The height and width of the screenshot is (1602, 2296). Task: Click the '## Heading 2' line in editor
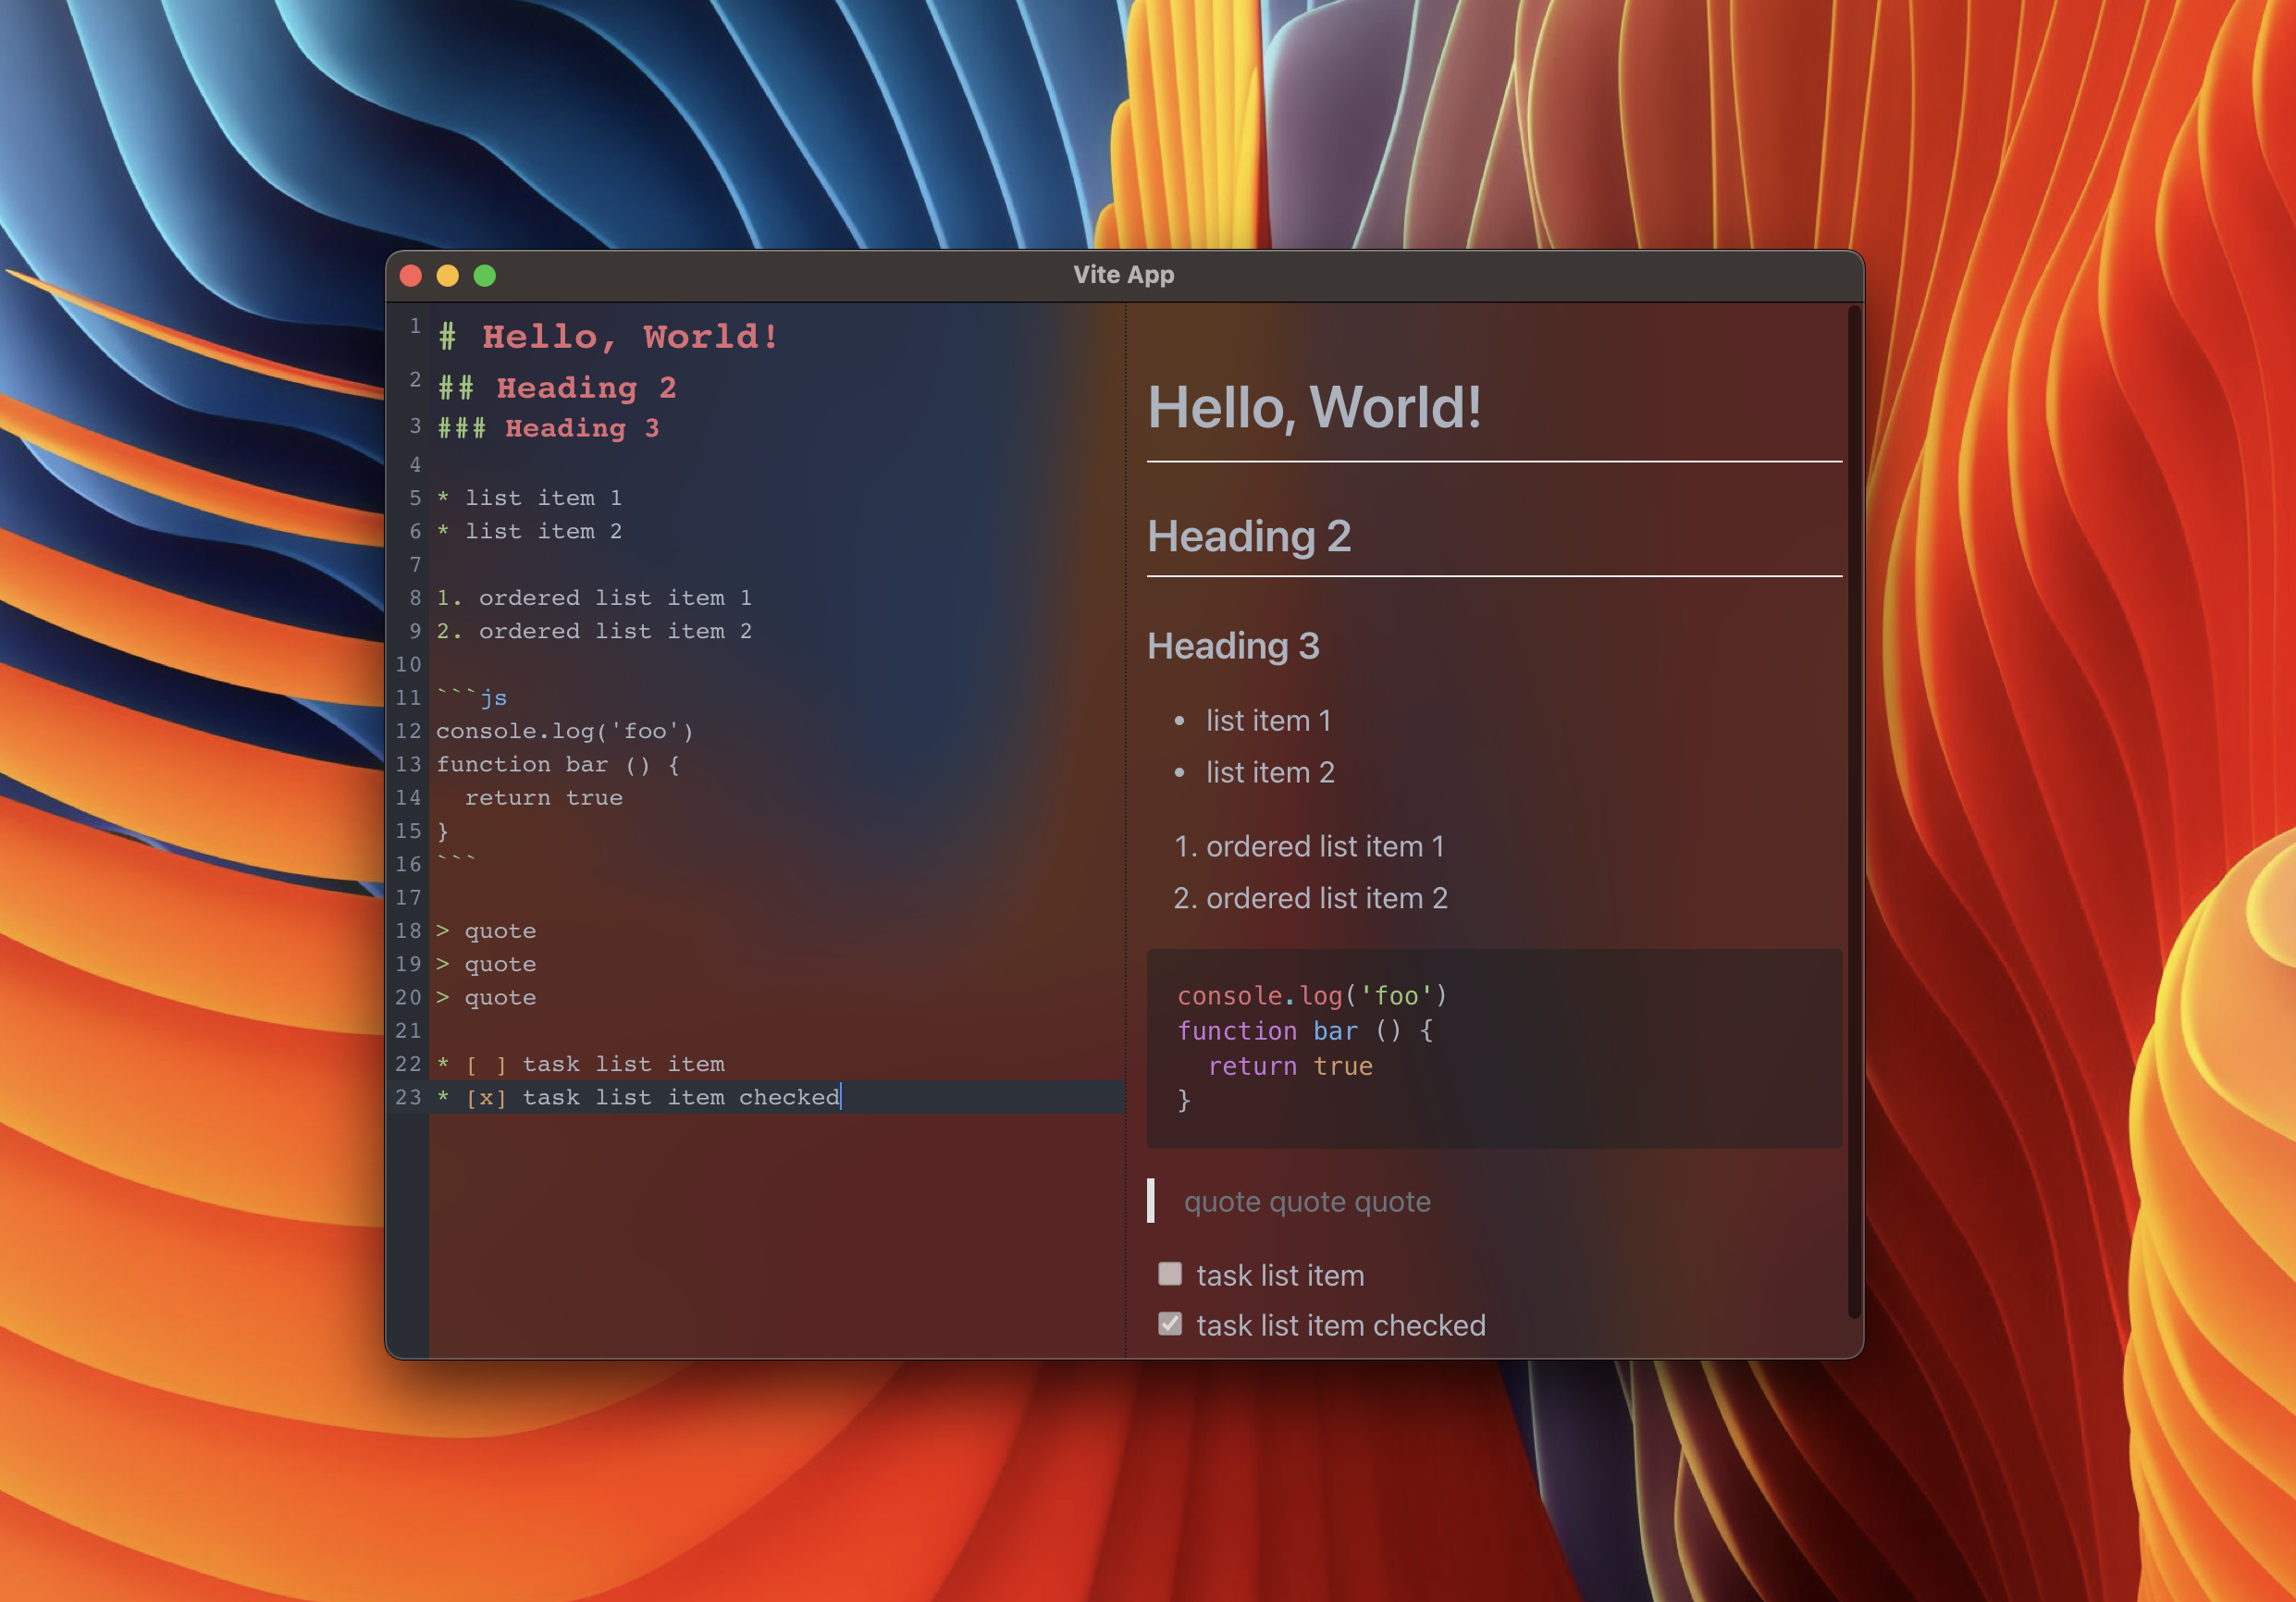(x=557, y=388)
